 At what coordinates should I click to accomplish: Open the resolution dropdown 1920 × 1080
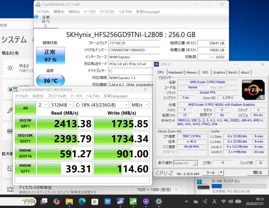click(x=157, y=190)
